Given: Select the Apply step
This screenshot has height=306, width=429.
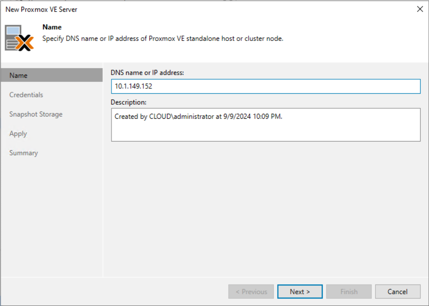Looking at the screenshot, I should tap(18, 134).
